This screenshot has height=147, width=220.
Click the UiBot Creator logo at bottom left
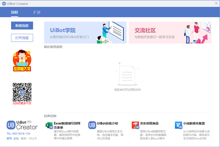tap(22, 125)
